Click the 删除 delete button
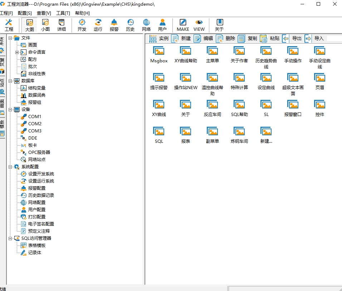This screenshot has height=291, width=342. (x=226, y=39)
